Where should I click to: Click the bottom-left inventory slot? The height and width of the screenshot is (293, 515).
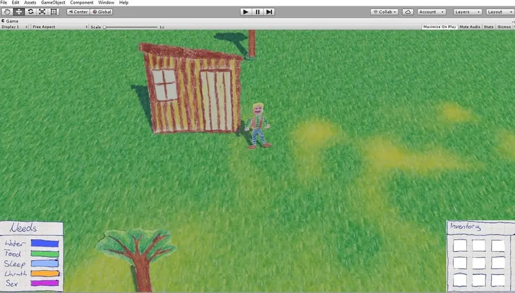click(460, 280)
